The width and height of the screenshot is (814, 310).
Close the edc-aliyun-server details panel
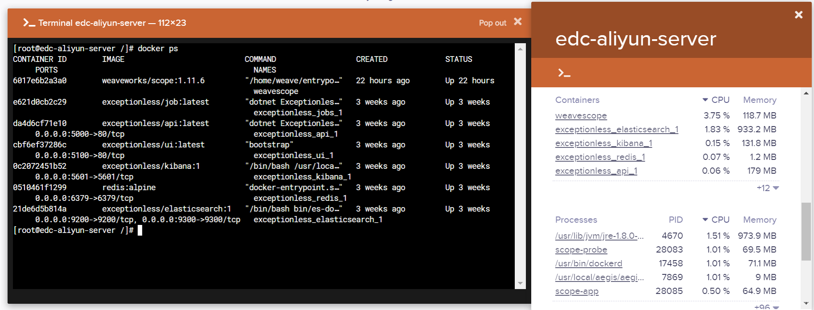[x=798, y=15]
